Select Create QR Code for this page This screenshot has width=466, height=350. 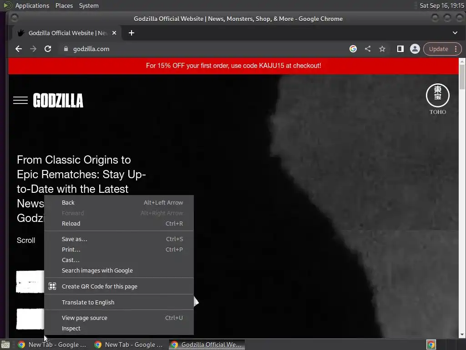pyautogui.click(x=119, y=286)
